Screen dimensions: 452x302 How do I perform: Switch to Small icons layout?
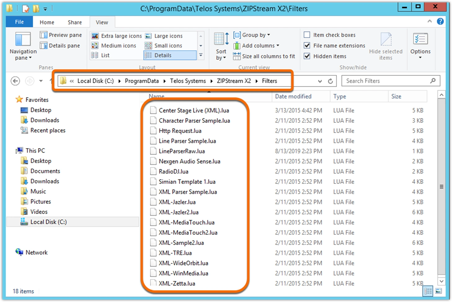click(x=163, y=46)
